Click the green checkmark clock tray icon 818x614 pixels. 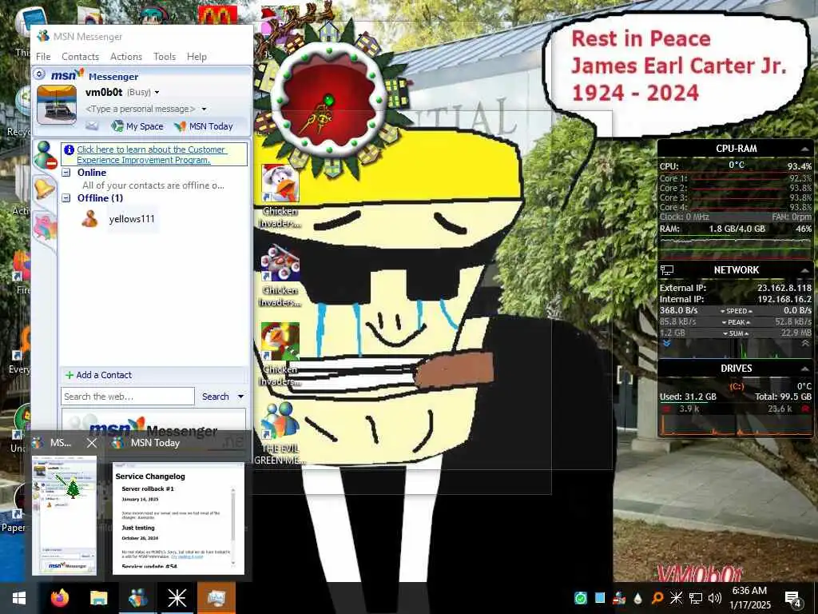(581, 598)
